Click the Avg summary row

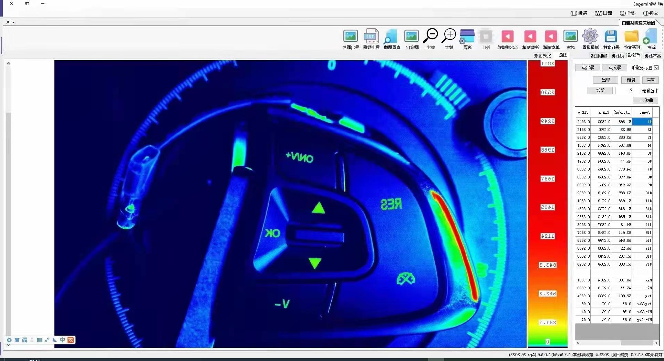[x=614, y=296]
